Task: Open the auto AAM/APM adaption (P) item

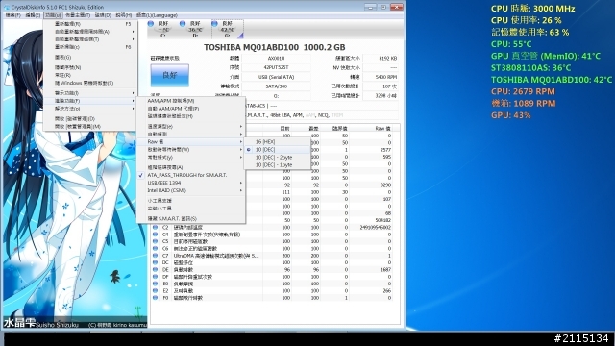Action: pos(190,109)
